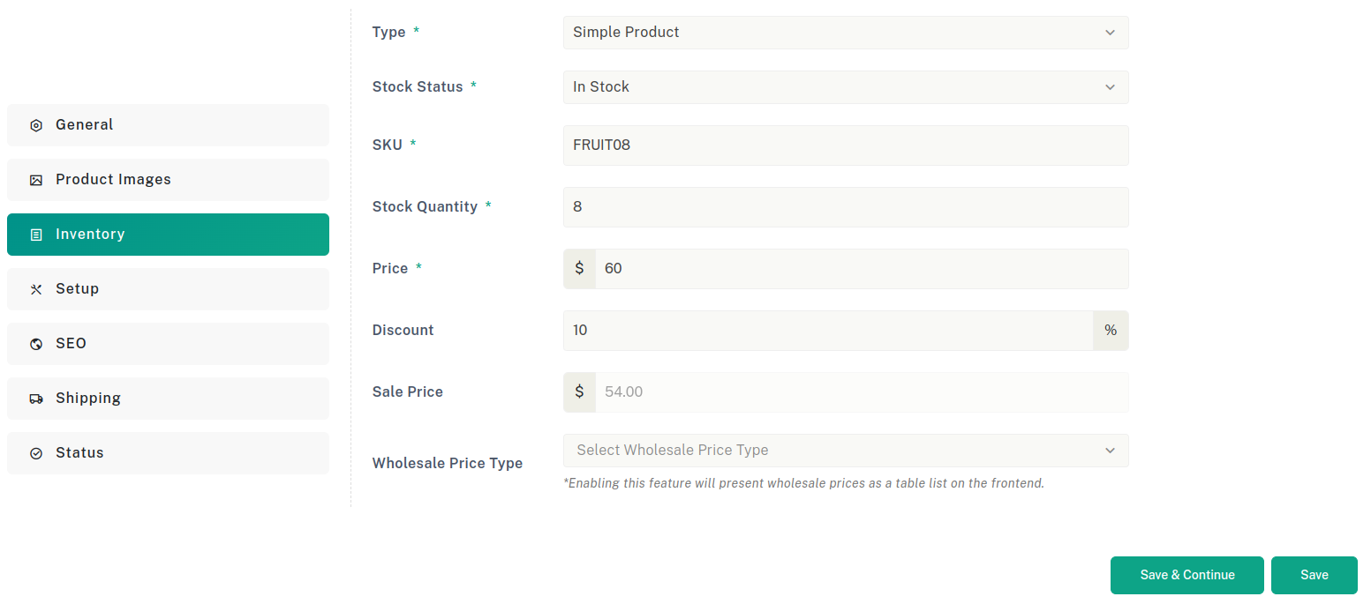Open the SEO section tab

click(168, 344)
